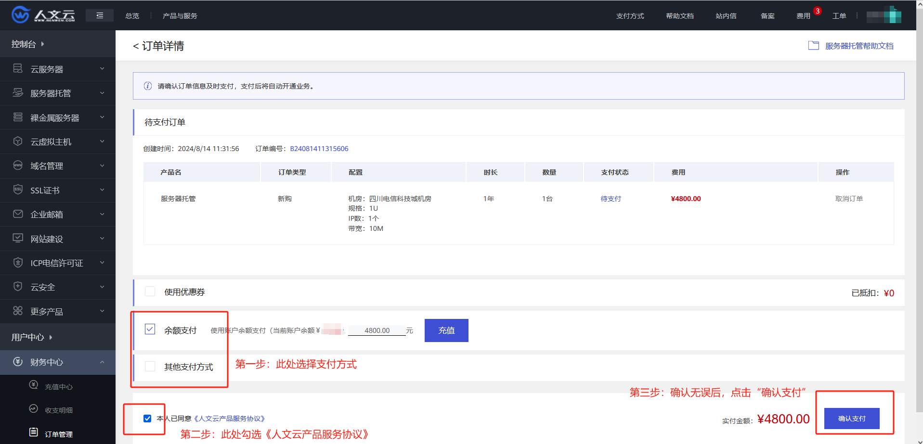Go back using the < 订单详情 arrow

pos(136,46)
